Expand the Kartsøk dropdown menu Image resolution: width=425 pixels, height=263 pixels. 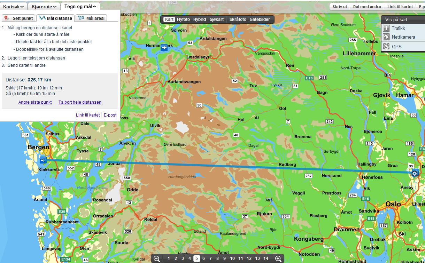pos(14,6)
